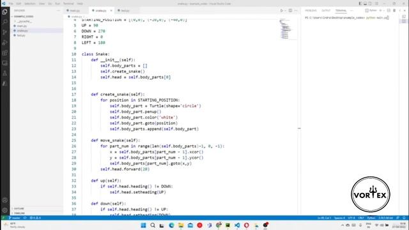
Task: Change UTF-8 encoding in status bar
Action: point(351,218)
